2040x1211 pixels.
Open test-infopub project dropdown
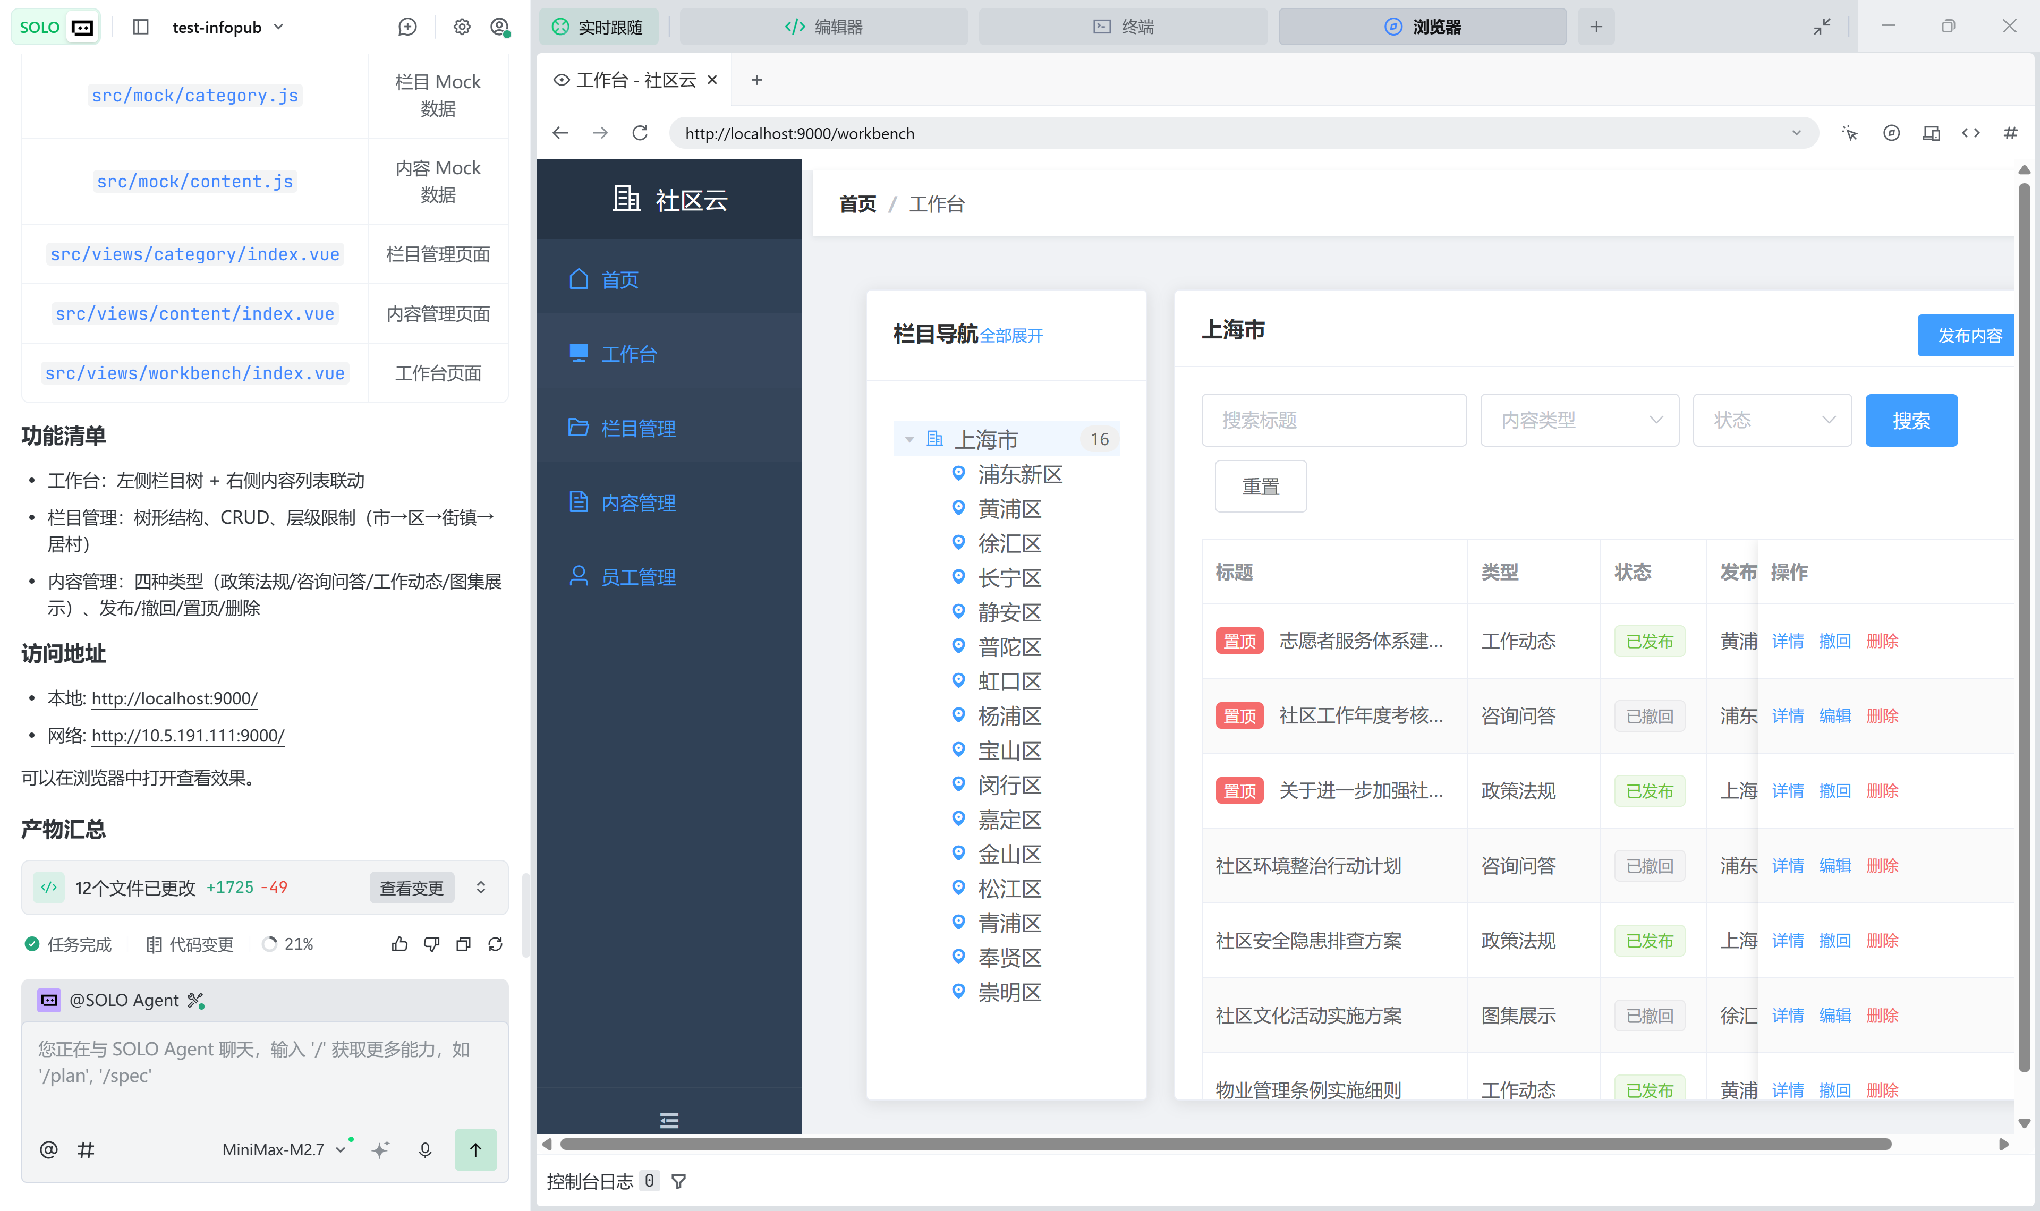228,27
